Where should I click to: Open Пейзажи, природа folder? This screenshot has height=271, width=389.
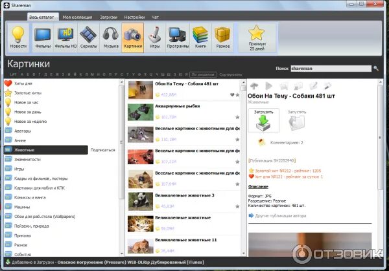32,226
